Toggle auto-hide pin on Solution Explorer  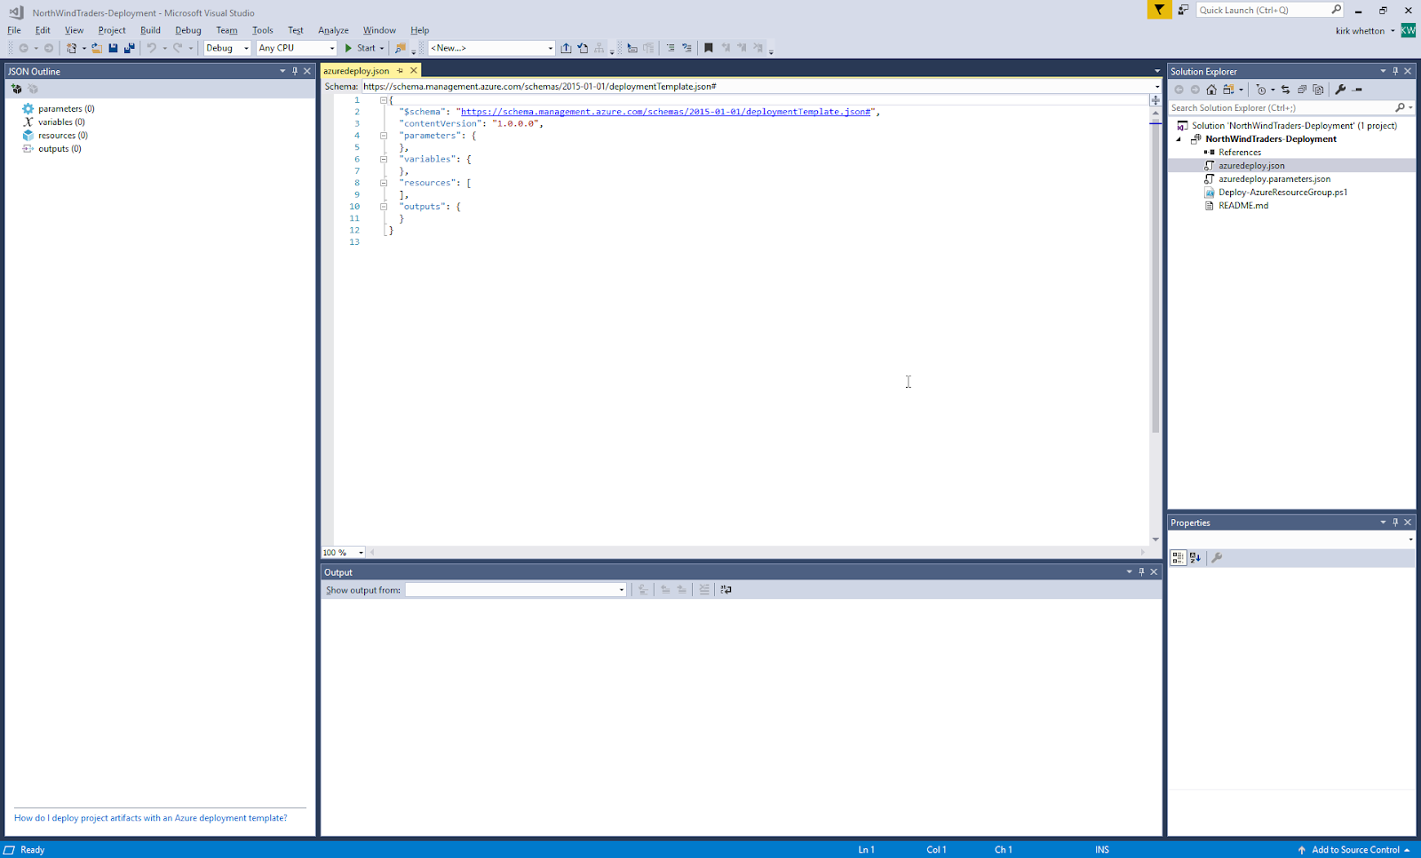(1394, 71)
